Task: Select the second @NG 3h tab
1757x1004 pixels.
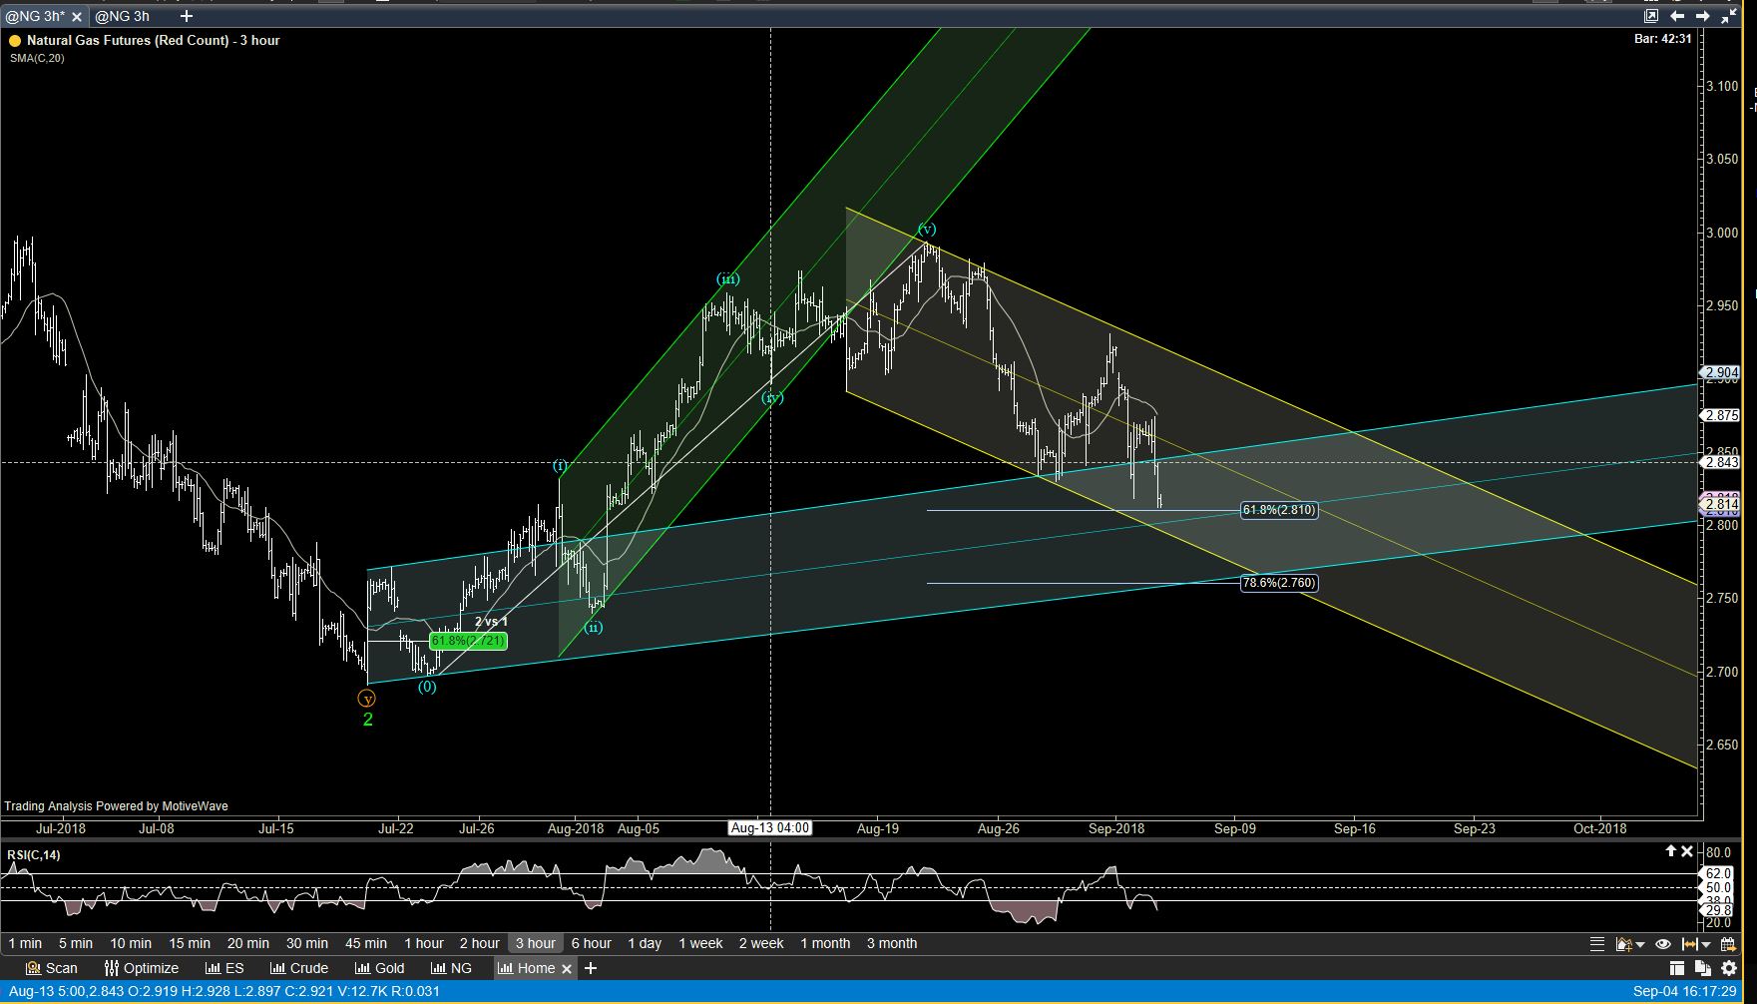Action: [122, 16]
